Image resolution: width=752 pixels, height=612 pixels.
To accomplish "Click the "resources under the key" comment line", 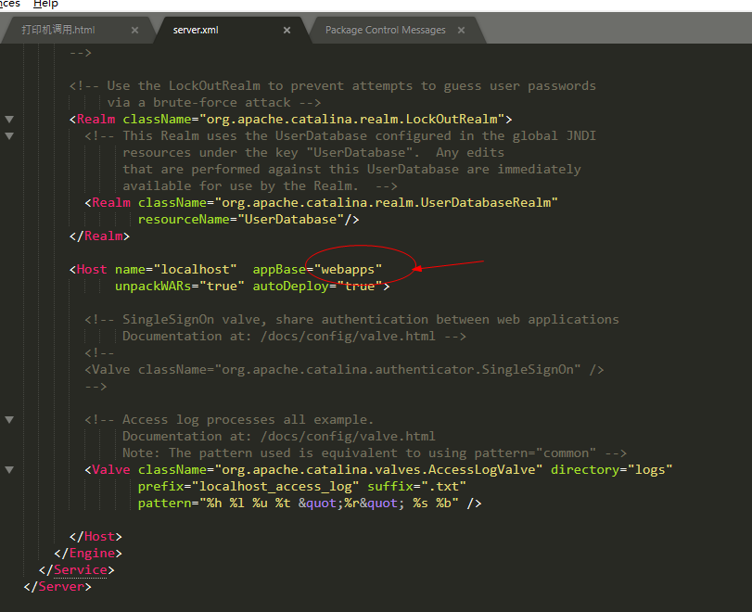I will pos(313,152).
